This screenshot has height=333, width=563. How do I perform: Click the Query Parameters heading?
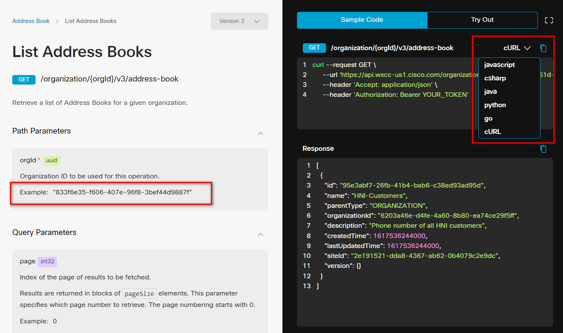(44, 232)
